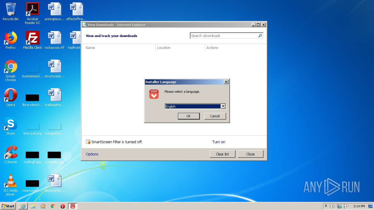
Task: Select the rockacross.rtf file icon
Action: 54,40
